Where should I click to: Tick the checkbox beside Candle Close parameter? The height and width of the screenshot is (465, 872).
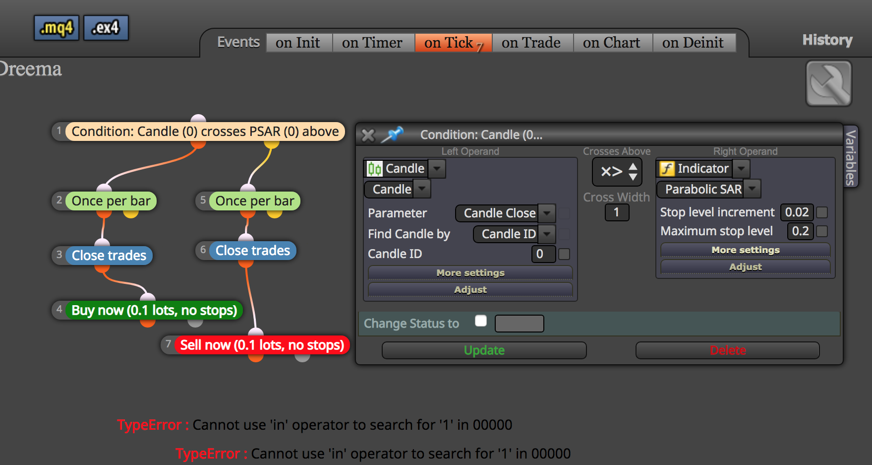coord(564,213)
